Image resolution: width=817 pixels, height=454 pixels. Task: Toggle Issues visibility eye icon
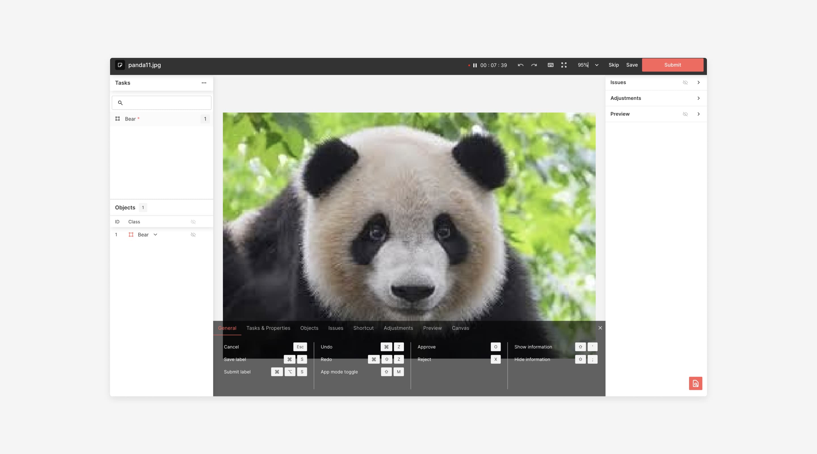click(x=685, y=83)
